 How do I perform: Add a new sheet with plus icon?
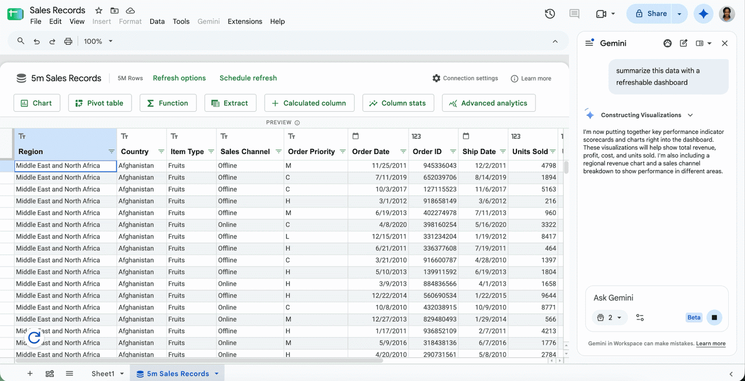point(30,374)
